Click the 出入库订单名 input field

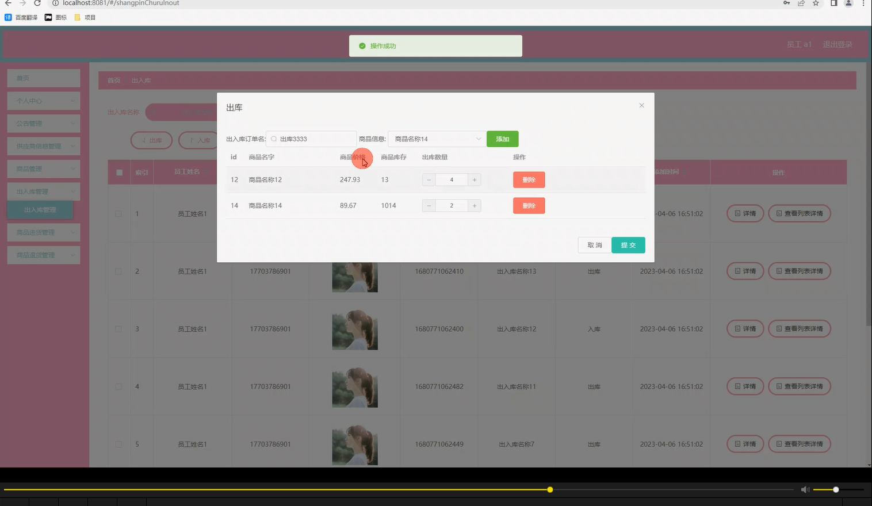point(311,139)
